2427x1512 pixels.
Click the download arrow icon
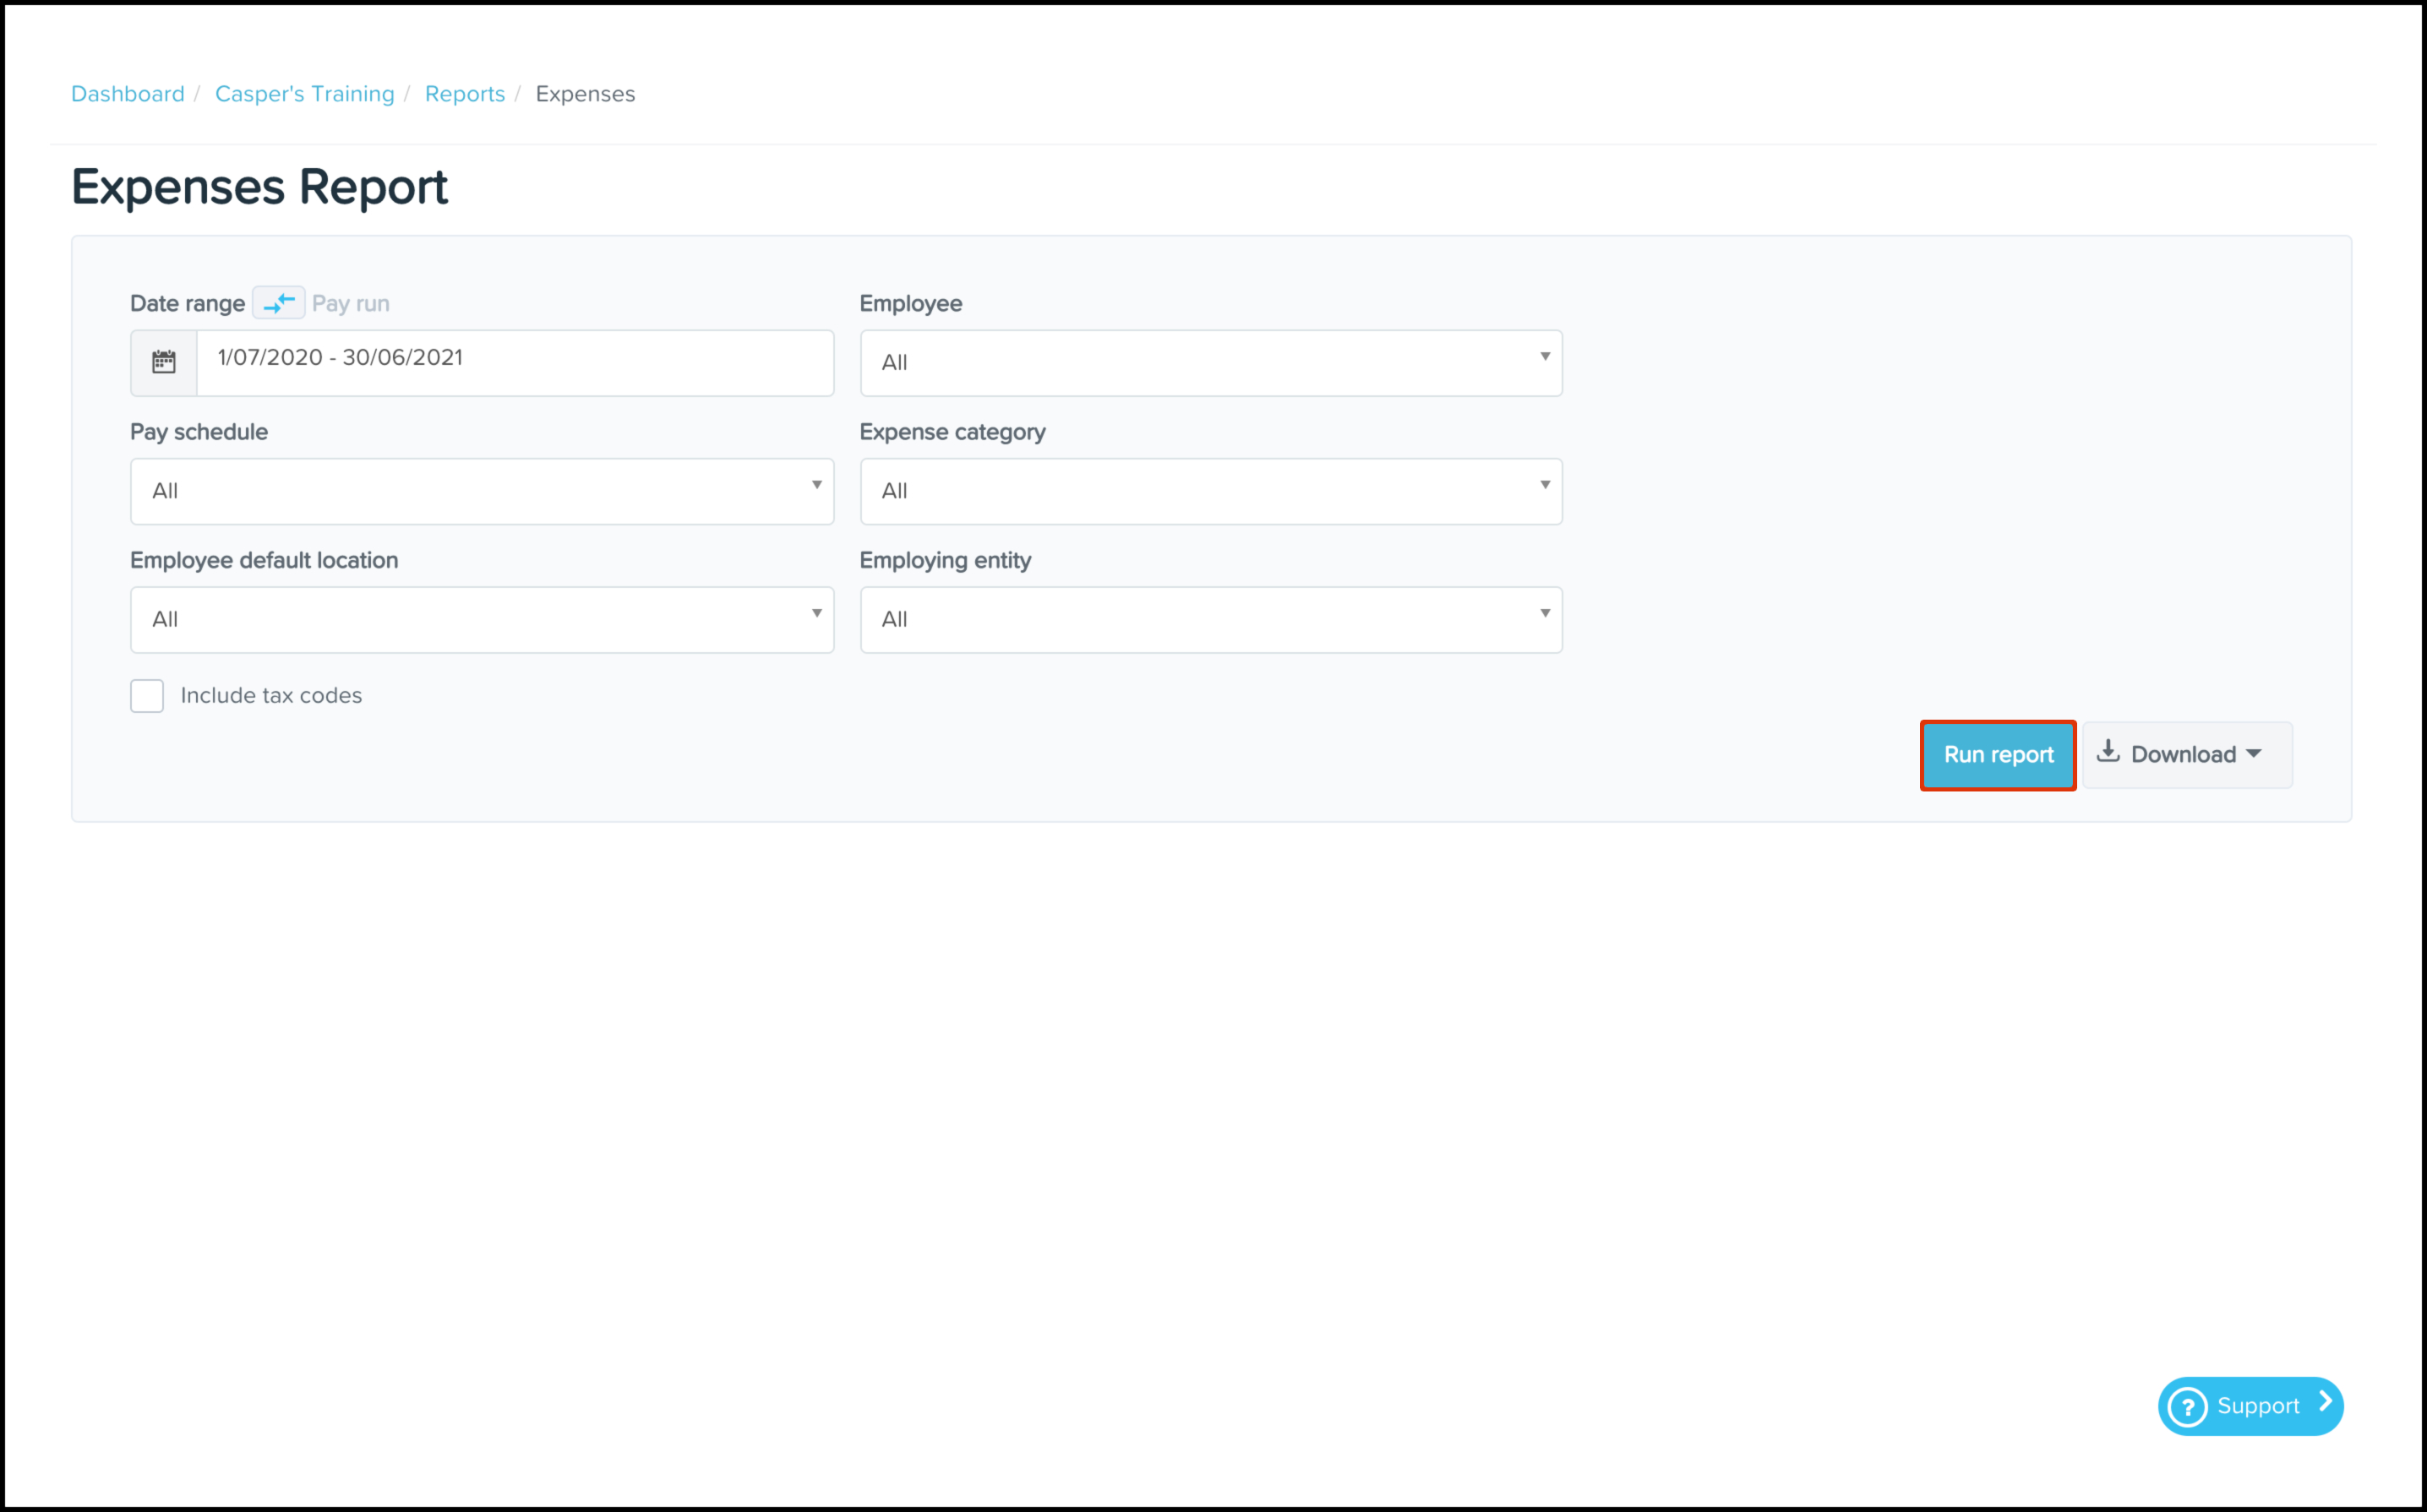tap(2108, 752)
